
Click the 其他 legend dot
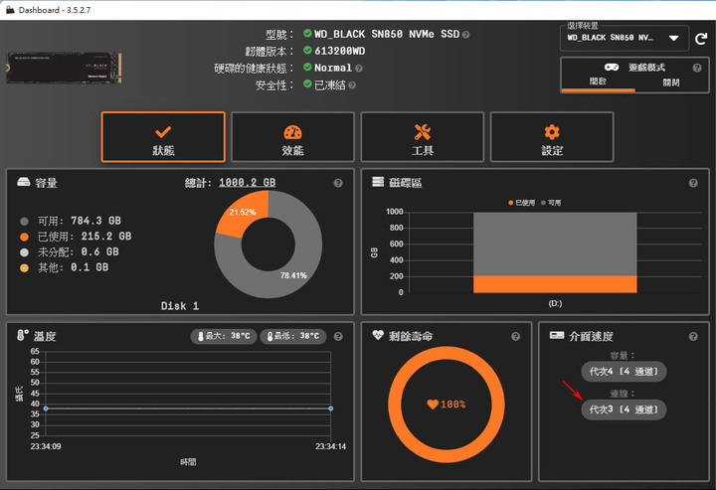24,267
